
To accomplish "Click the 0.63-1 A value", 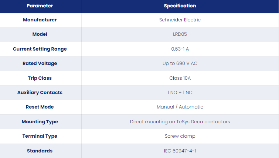I will [x=180, y=49].
